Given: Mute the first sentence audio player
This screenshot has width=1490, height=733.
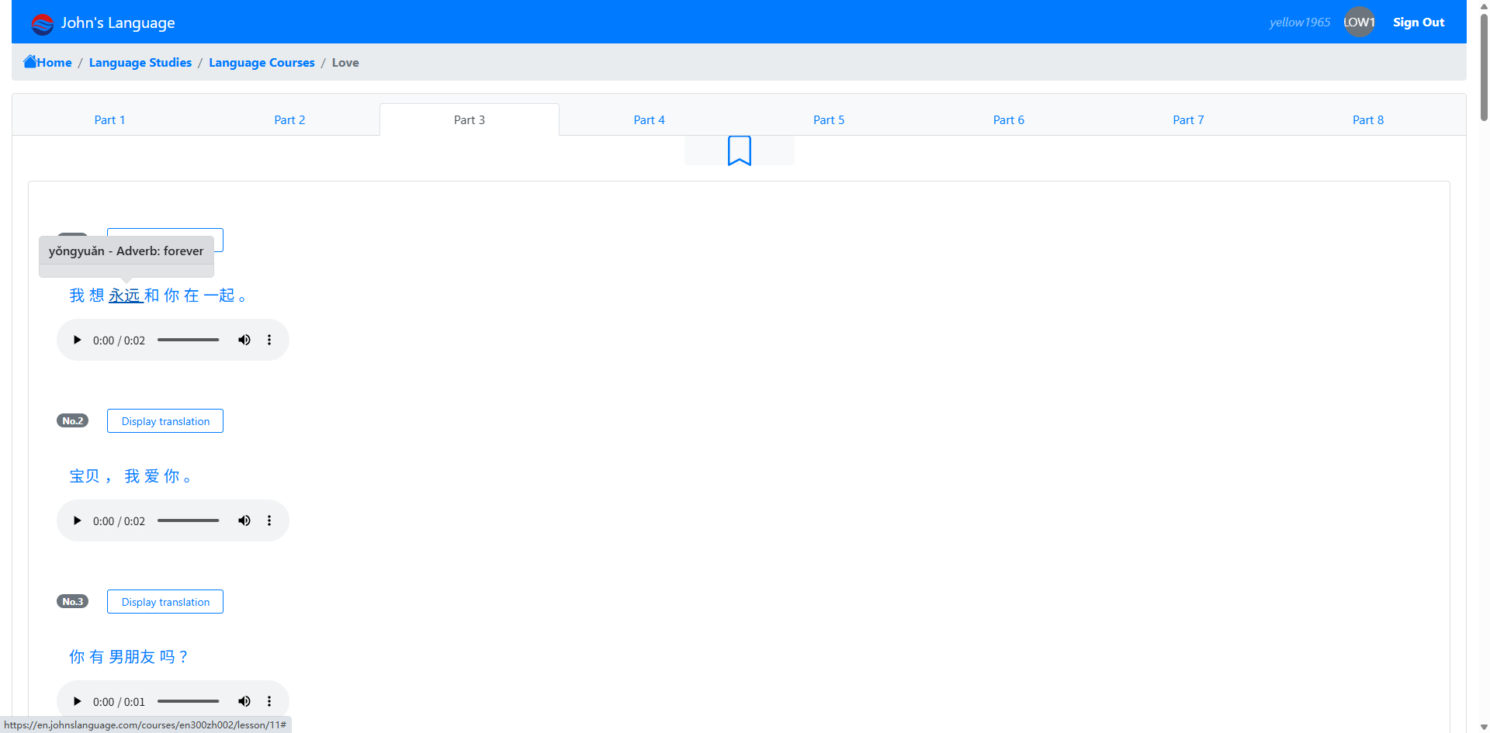Looking at the screenshot, I should (244, 340).
